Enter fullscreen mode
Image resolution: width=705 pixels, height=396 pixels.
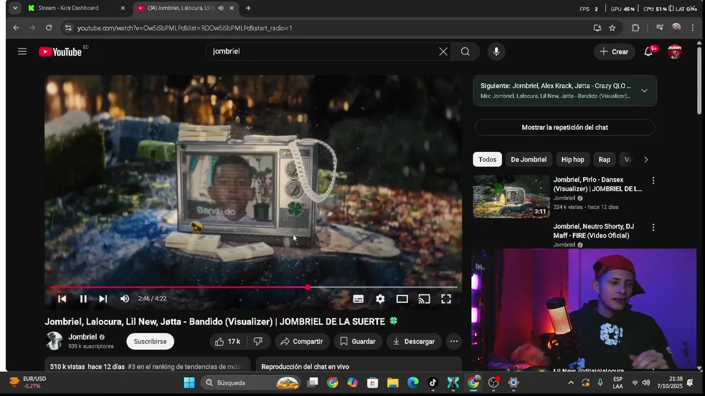pyautogui.click(x=446, y=299)
